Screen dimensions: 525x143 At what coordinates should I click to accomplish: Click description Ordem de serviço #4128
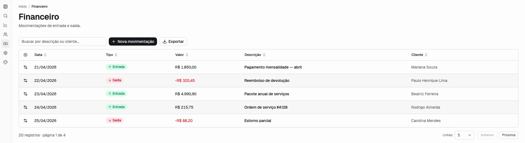pyautogui.click(x=266, y=107)
